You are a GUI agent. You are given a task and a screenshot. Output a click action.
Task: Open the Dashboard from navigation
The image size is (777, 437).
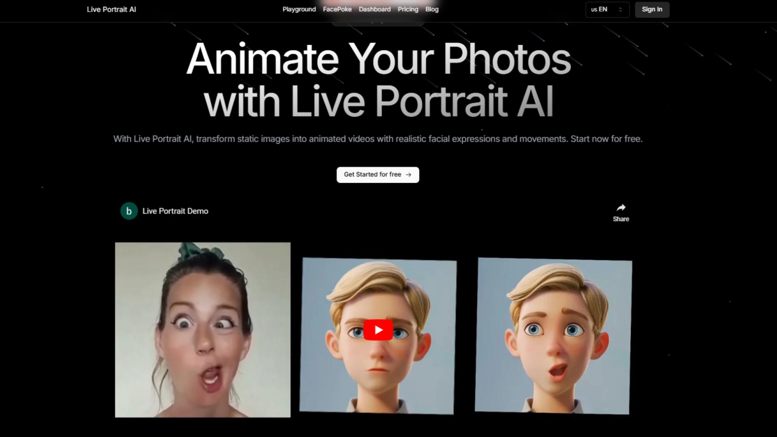pos(374,9)
